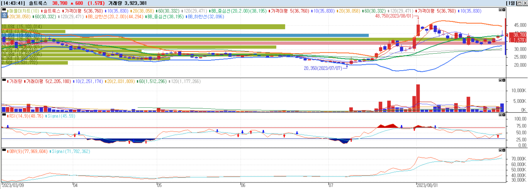Image resolution: width=528 pixels, height=189 pixels.
Task: Maximize the chart window next to [1일]
Action: coord(519,3)
